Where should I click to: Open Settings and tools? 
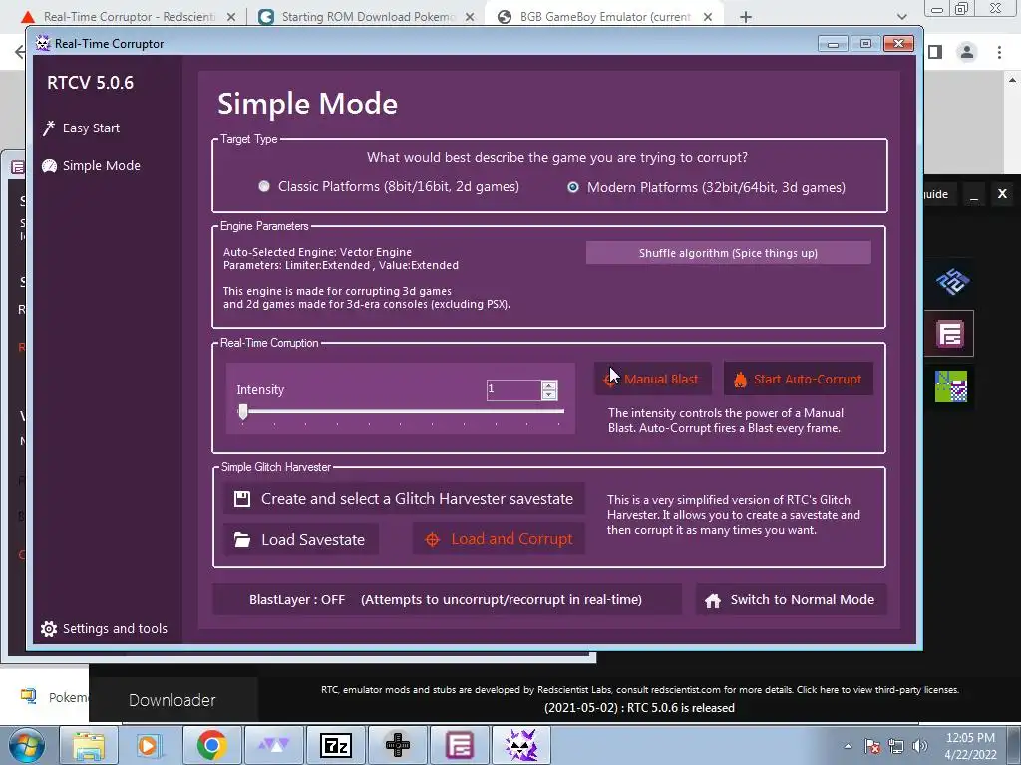[104, 628]
